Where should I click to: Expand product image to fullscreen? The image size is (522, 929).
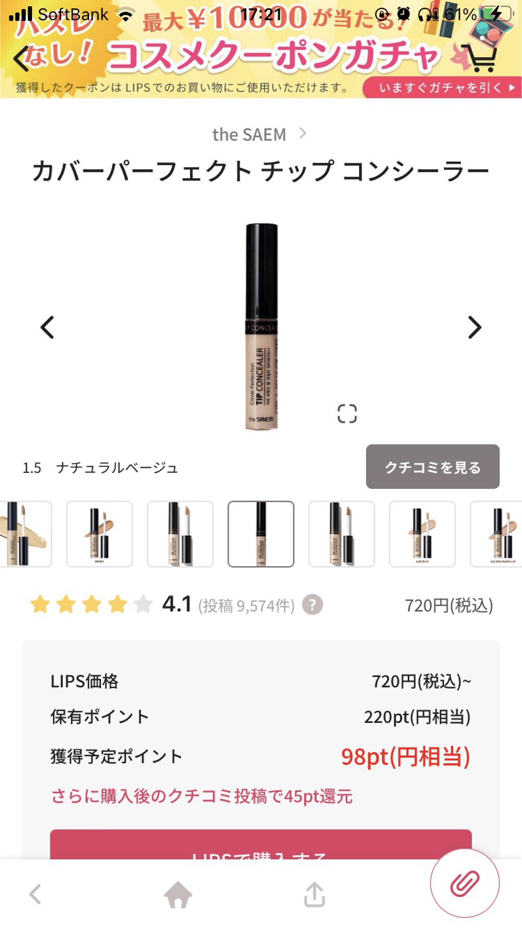(347, 414)
